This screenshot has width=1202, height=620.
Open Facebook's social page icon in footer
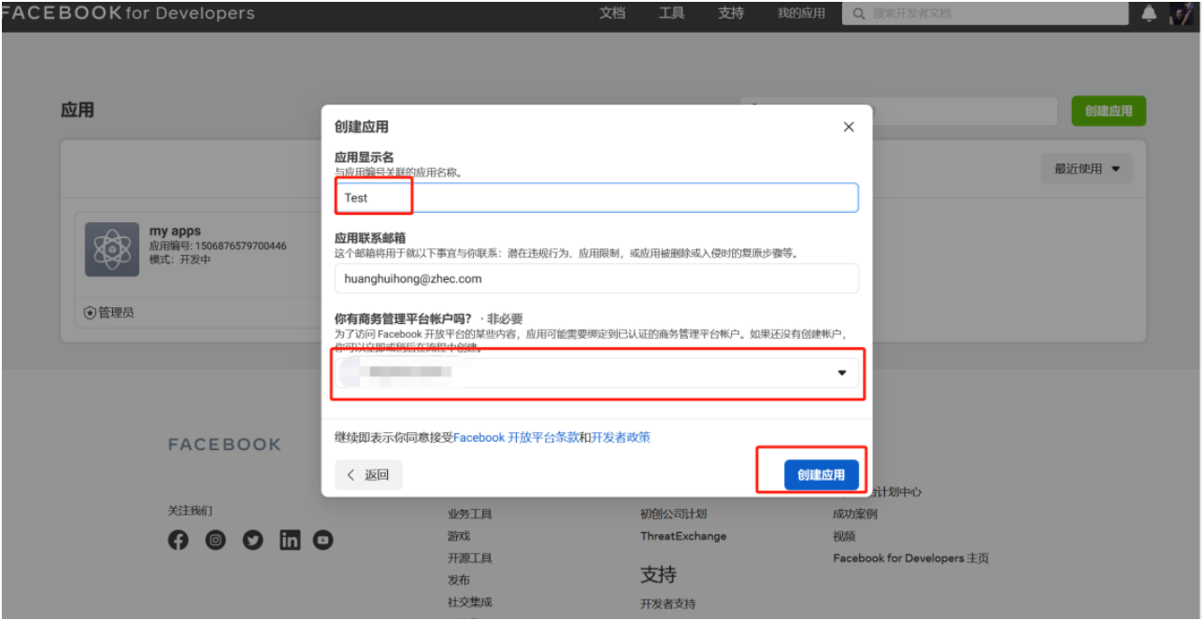click(178, 540)
